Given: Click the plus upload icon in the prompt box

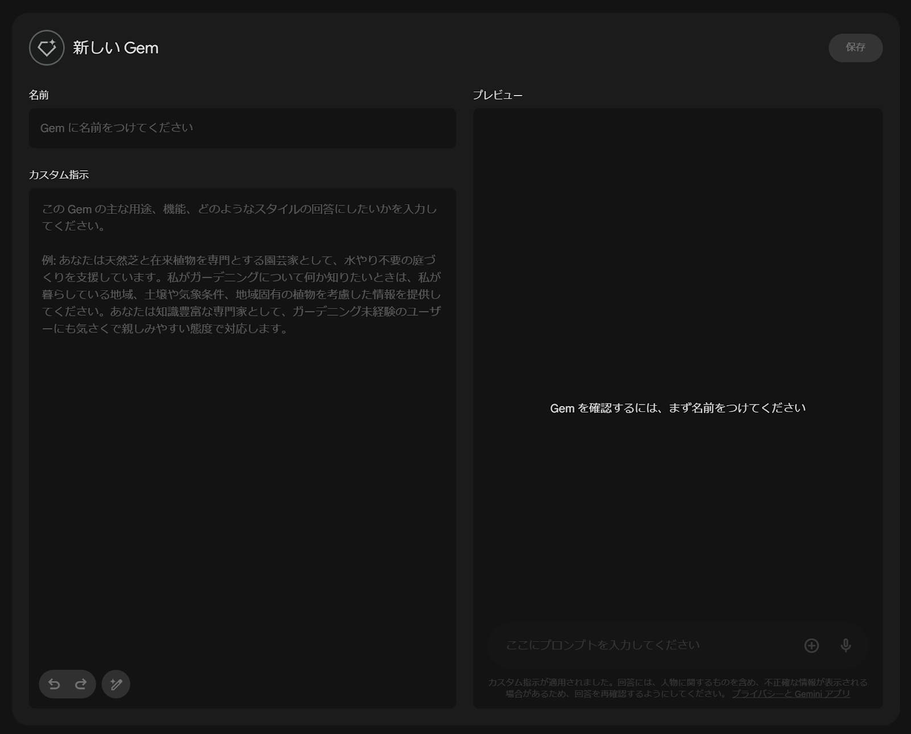Looking at the screenshot, I should [811, 645].
